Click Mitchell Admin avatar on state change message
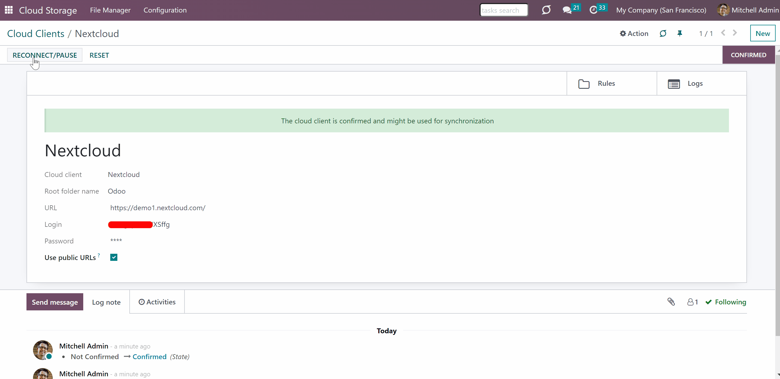Screen dimensions: 780x379 [43, 350]
